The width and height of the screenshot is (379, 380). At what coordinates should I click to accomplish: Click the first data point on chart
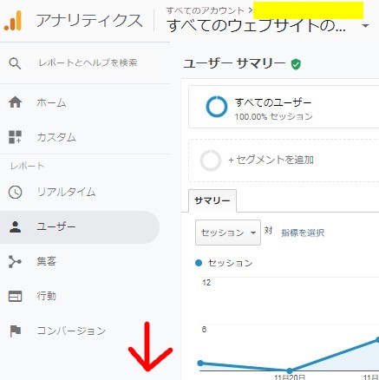(200, 363)
